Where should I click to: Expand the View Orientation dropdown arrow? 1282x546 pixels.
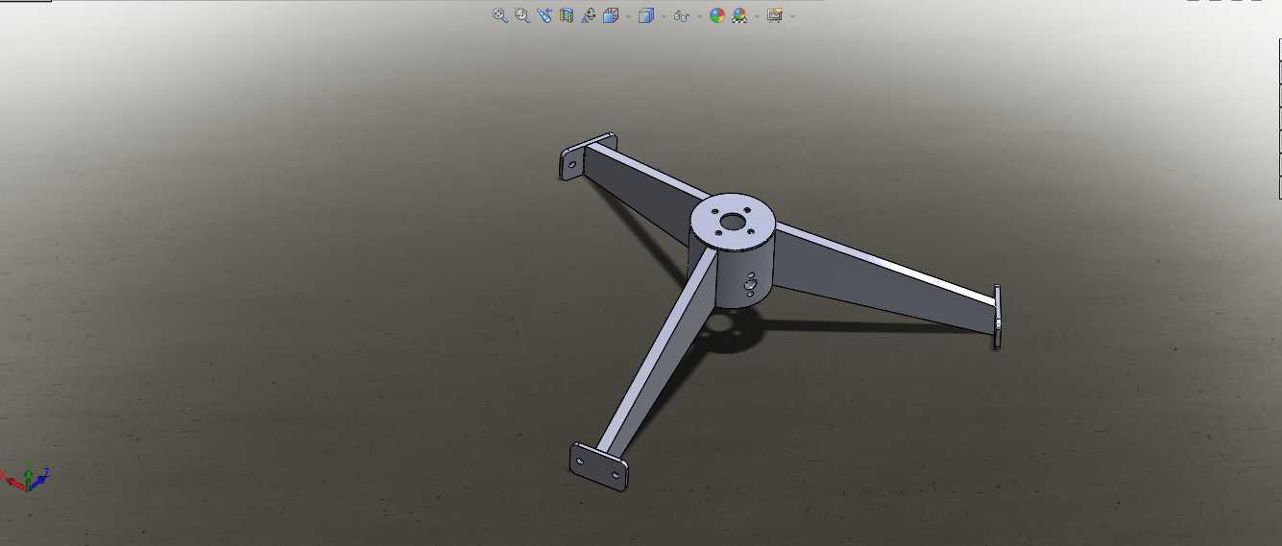pyautogui.click(x=628, y=16)
